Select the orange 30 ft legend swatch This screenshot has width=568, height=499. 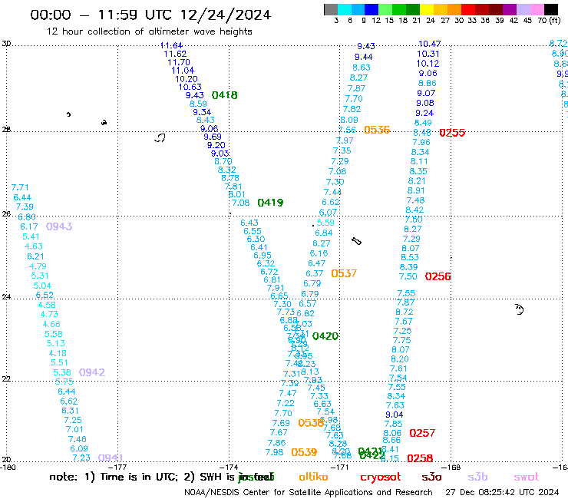(454, 9)
